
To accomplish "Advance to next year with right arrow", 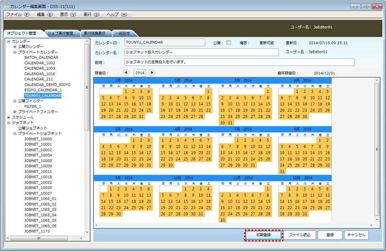I will [152, 73].
